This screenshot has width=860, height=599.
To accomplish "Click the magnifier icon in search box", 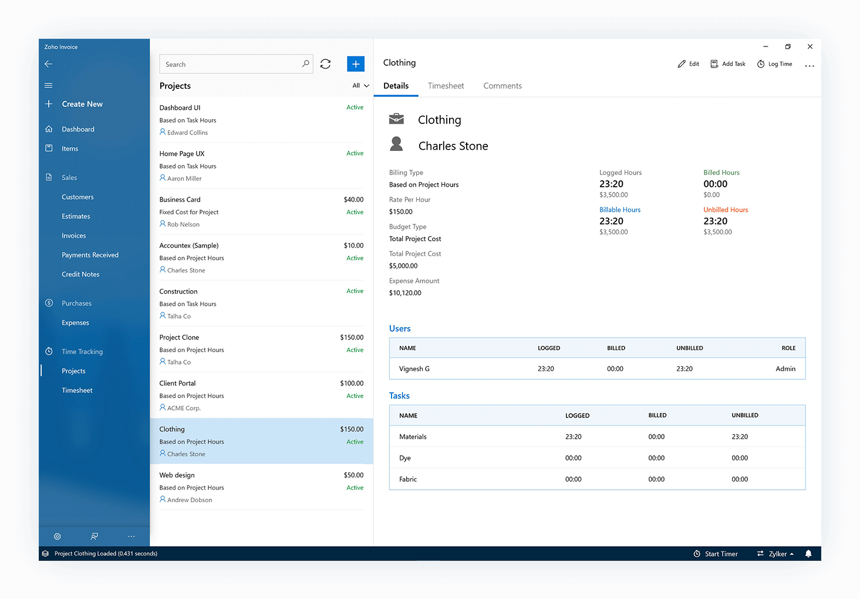I will pyautogui.click(x=305, y=64).
